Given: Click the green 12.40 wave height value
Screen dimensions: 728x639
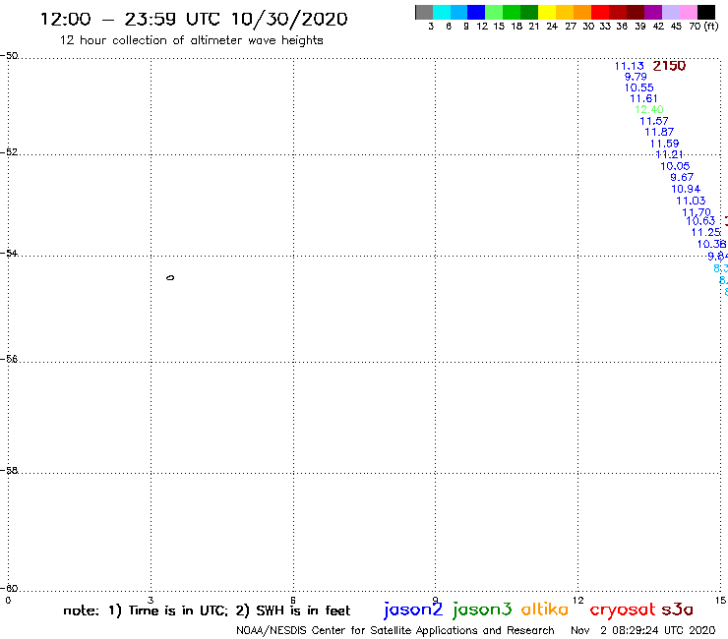Looking at the screenshot, I should point(649,109).
